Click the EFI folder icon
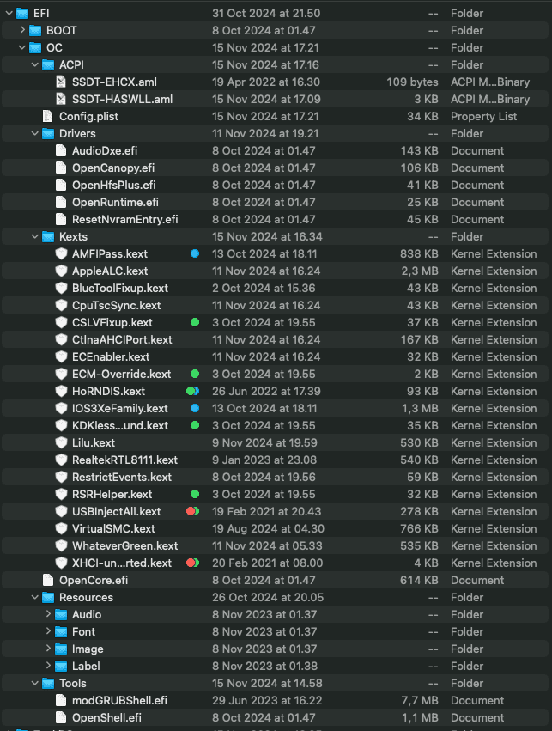 tap(22, 14)
